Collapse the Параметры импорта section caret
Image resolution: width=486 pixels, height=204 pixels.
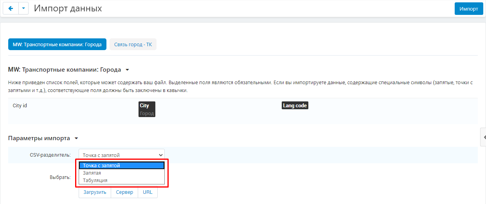[x=76, y=139]
